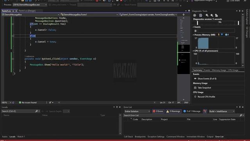The image size is (250, 141).
Task: Click the Ln: 31 line number indicator
Action: [162, 103]
